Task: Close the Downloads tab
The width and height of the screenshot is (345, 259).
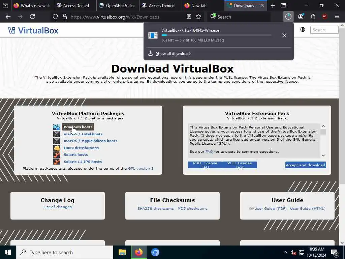Action: point(262,5)
